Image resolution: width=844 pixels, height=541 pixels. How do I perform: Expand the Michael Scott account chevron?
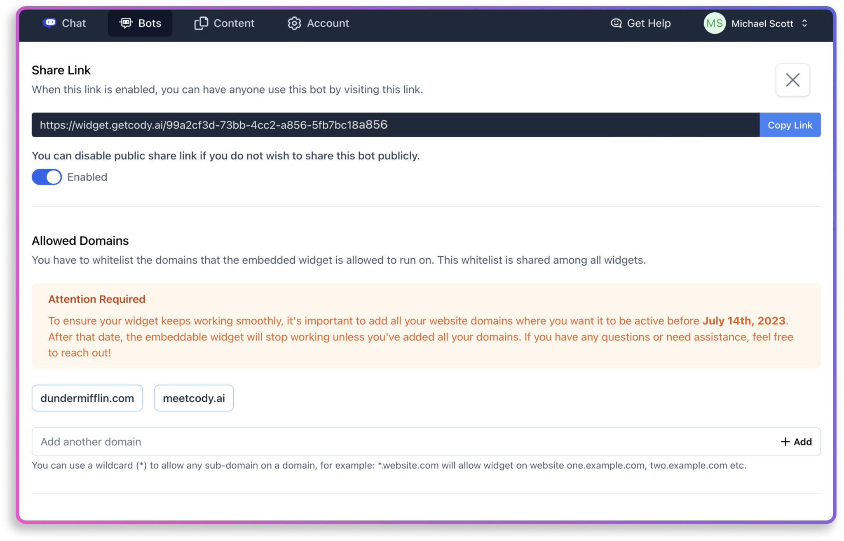(x=804, y=23)
